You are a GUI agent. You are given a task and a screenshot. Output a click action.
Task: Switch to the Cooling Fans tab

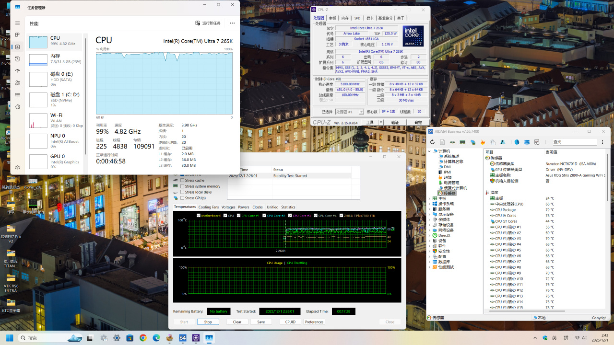(209, 207)
